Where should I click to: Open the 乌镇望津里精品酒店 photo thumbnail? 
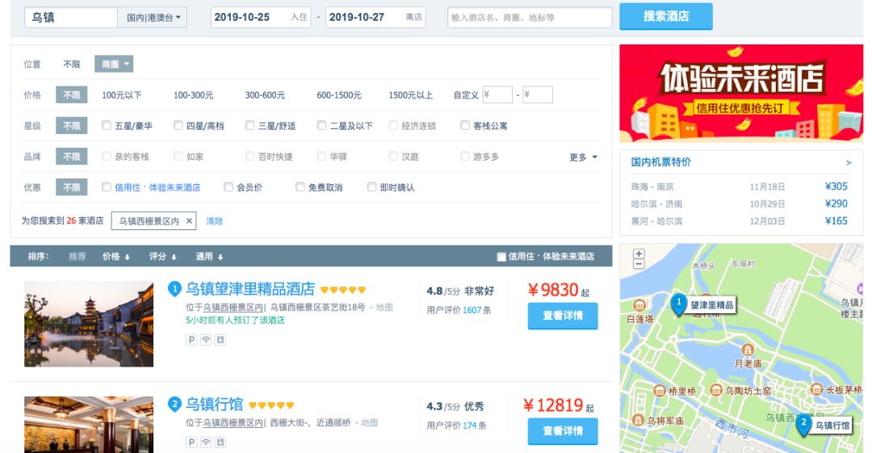tap(89, 324)
